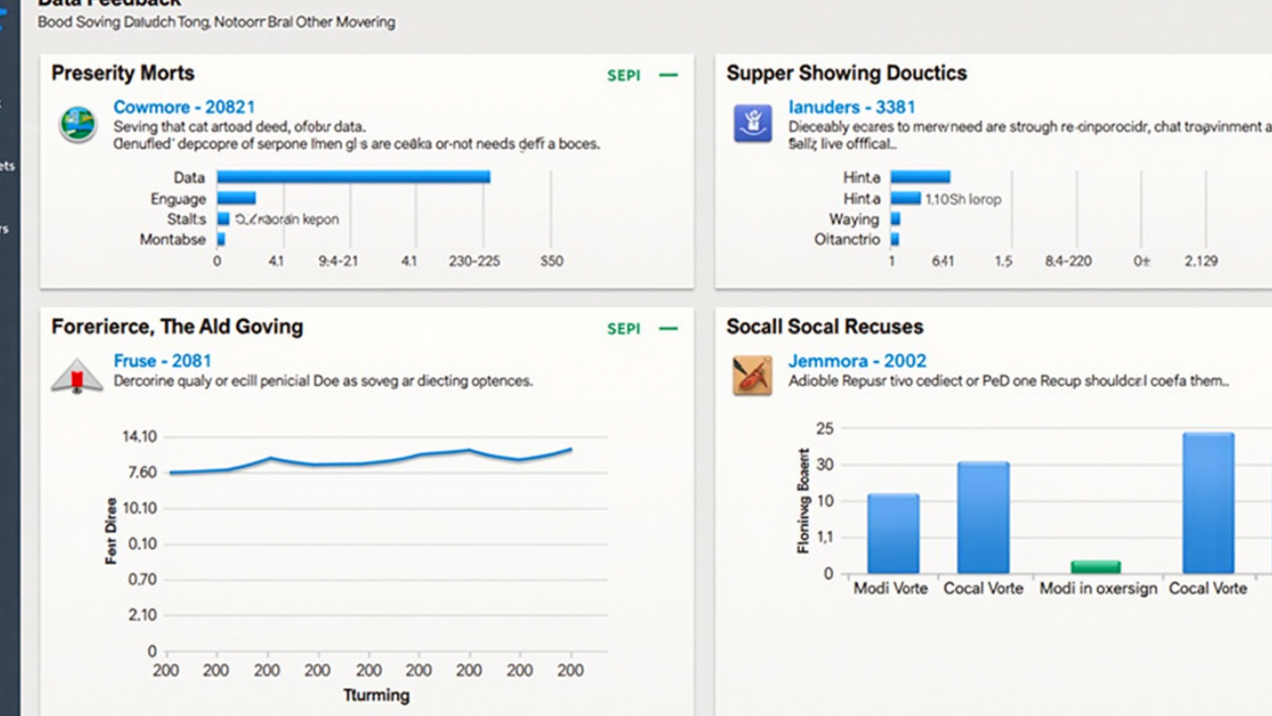
Task: Click the Stalts row label
Action: pos(187,219)
